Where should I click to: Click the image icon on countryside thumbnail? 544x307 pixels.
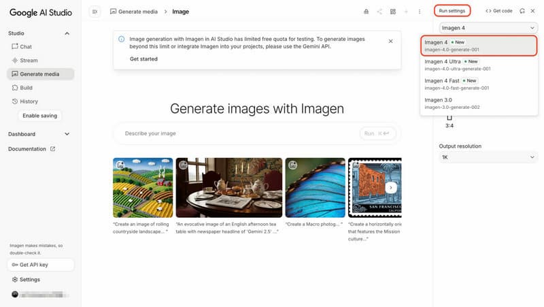coord(120,165)
